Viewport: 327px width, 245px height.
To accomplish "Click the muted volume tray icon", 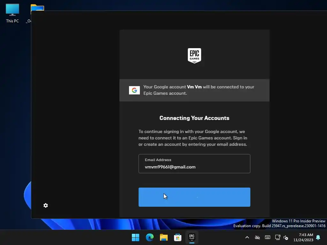I will (286, 237).
